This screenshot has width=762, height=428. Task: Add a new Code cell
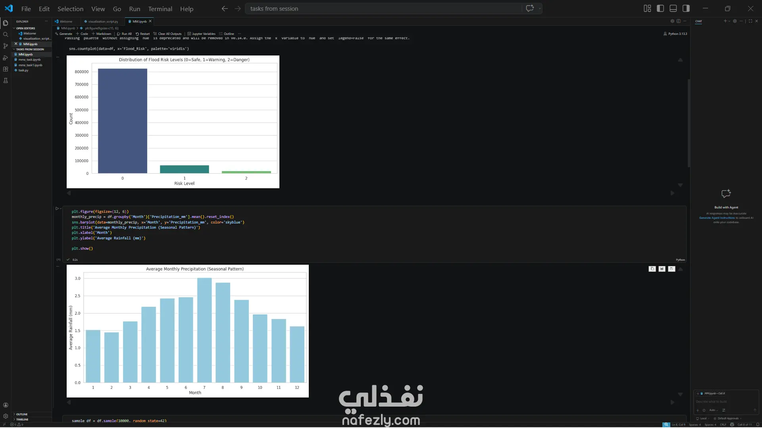click(82, 34)
